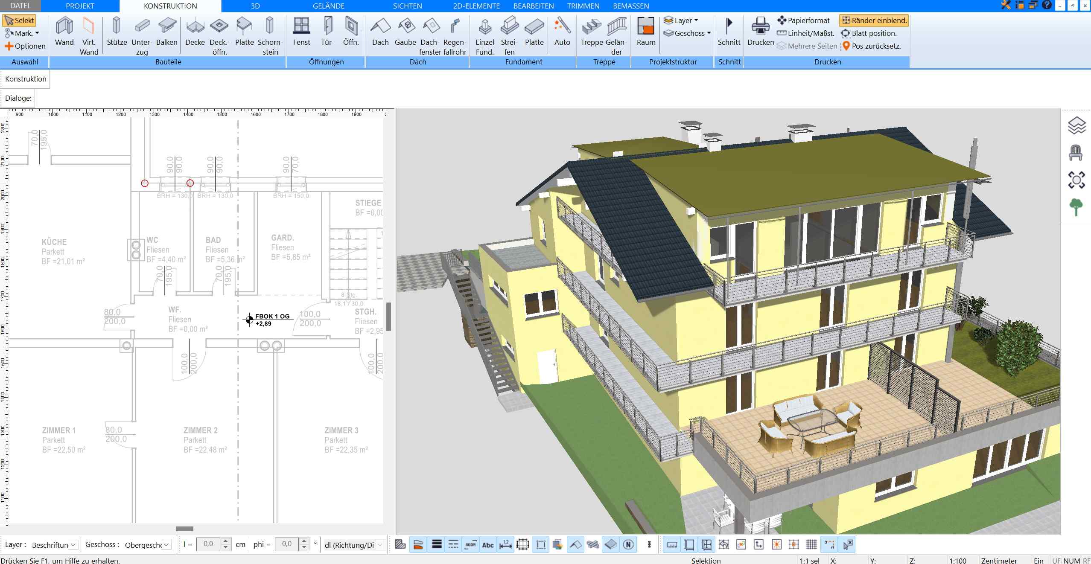Create a Schnitt section
The height and width of the screenshot is (564, 1091).
pyautogui.click(x=729, y=32)
